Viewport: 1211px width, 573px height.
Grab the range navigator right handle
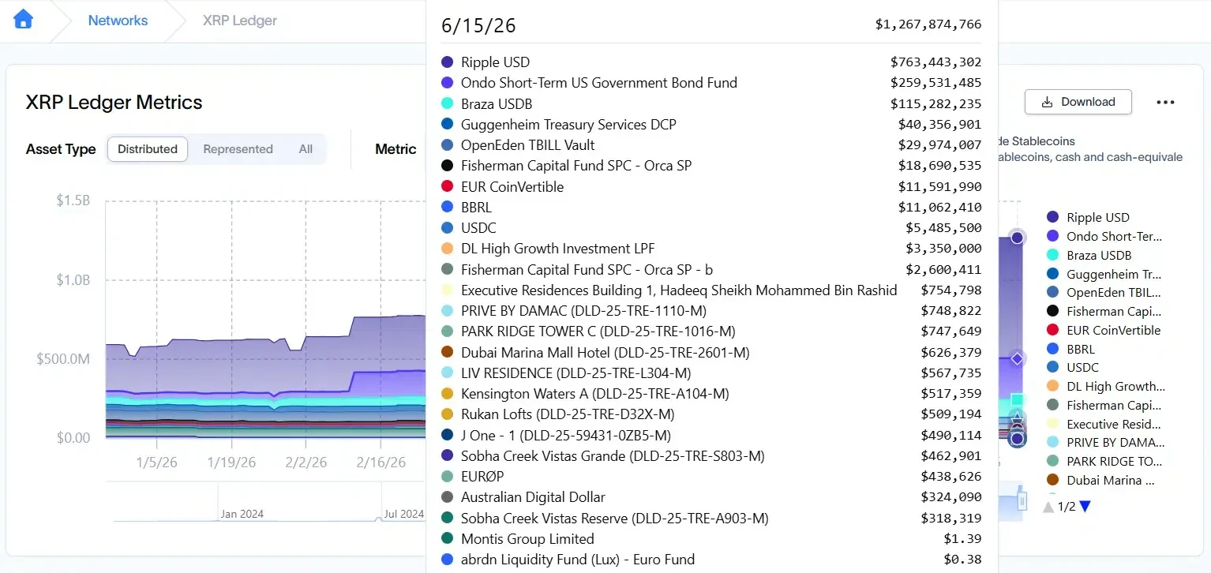click(1022, 500)
